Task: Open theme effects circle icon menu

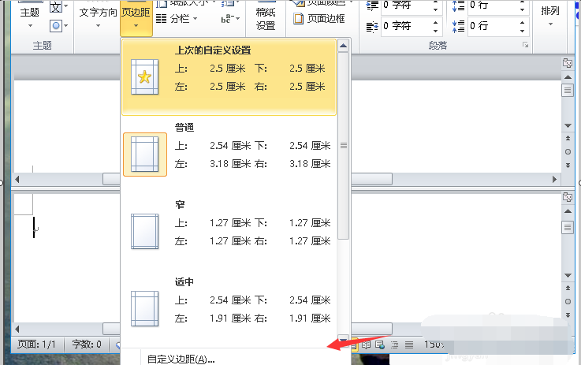Action: click(x=59, y=25)
